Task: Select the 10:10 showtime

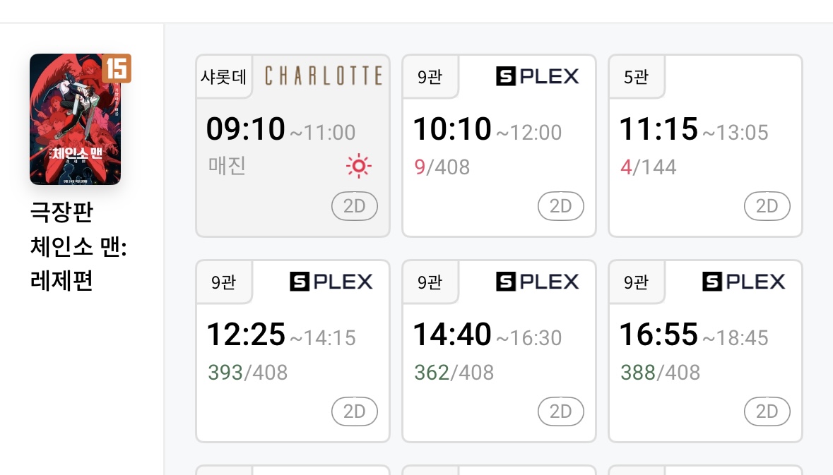Action: 452,130
